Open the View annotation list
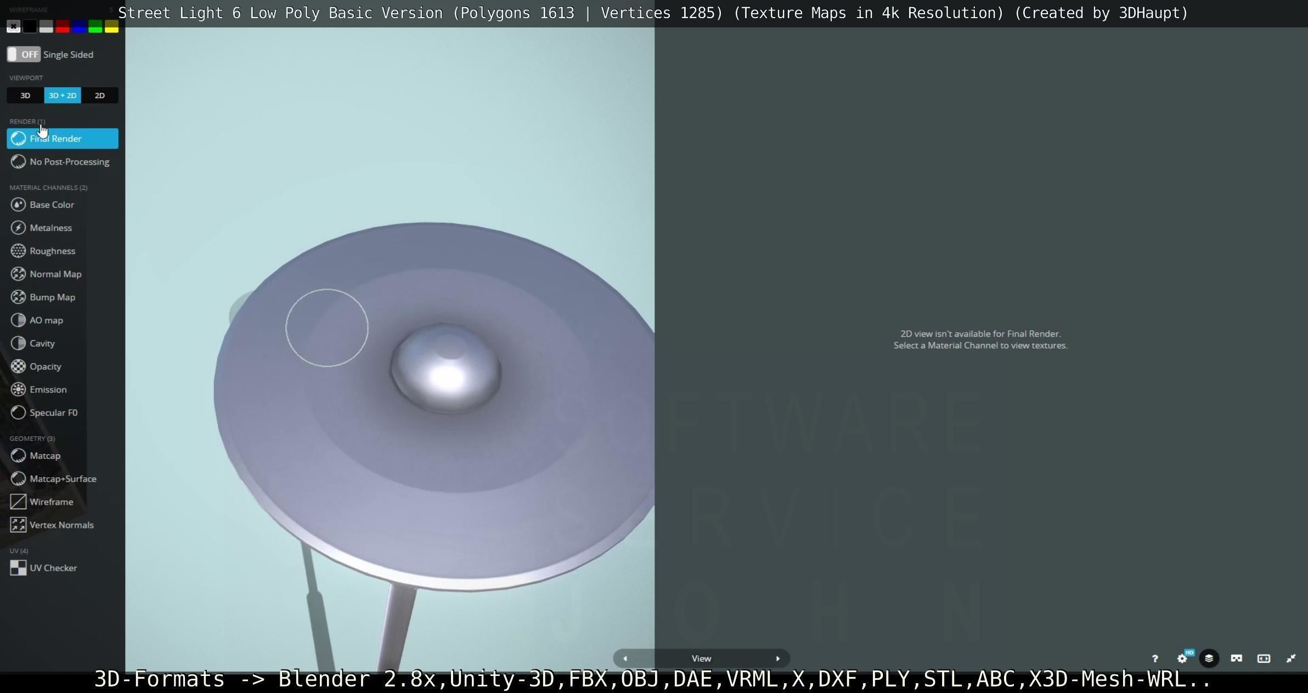This screenshot has width=1308, height=693. (701, 658)
